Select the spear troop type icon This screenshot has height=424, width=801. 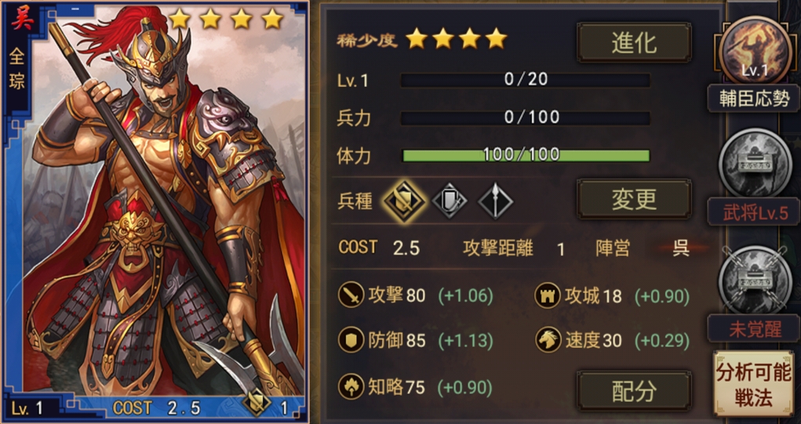[x=496, y=201]
